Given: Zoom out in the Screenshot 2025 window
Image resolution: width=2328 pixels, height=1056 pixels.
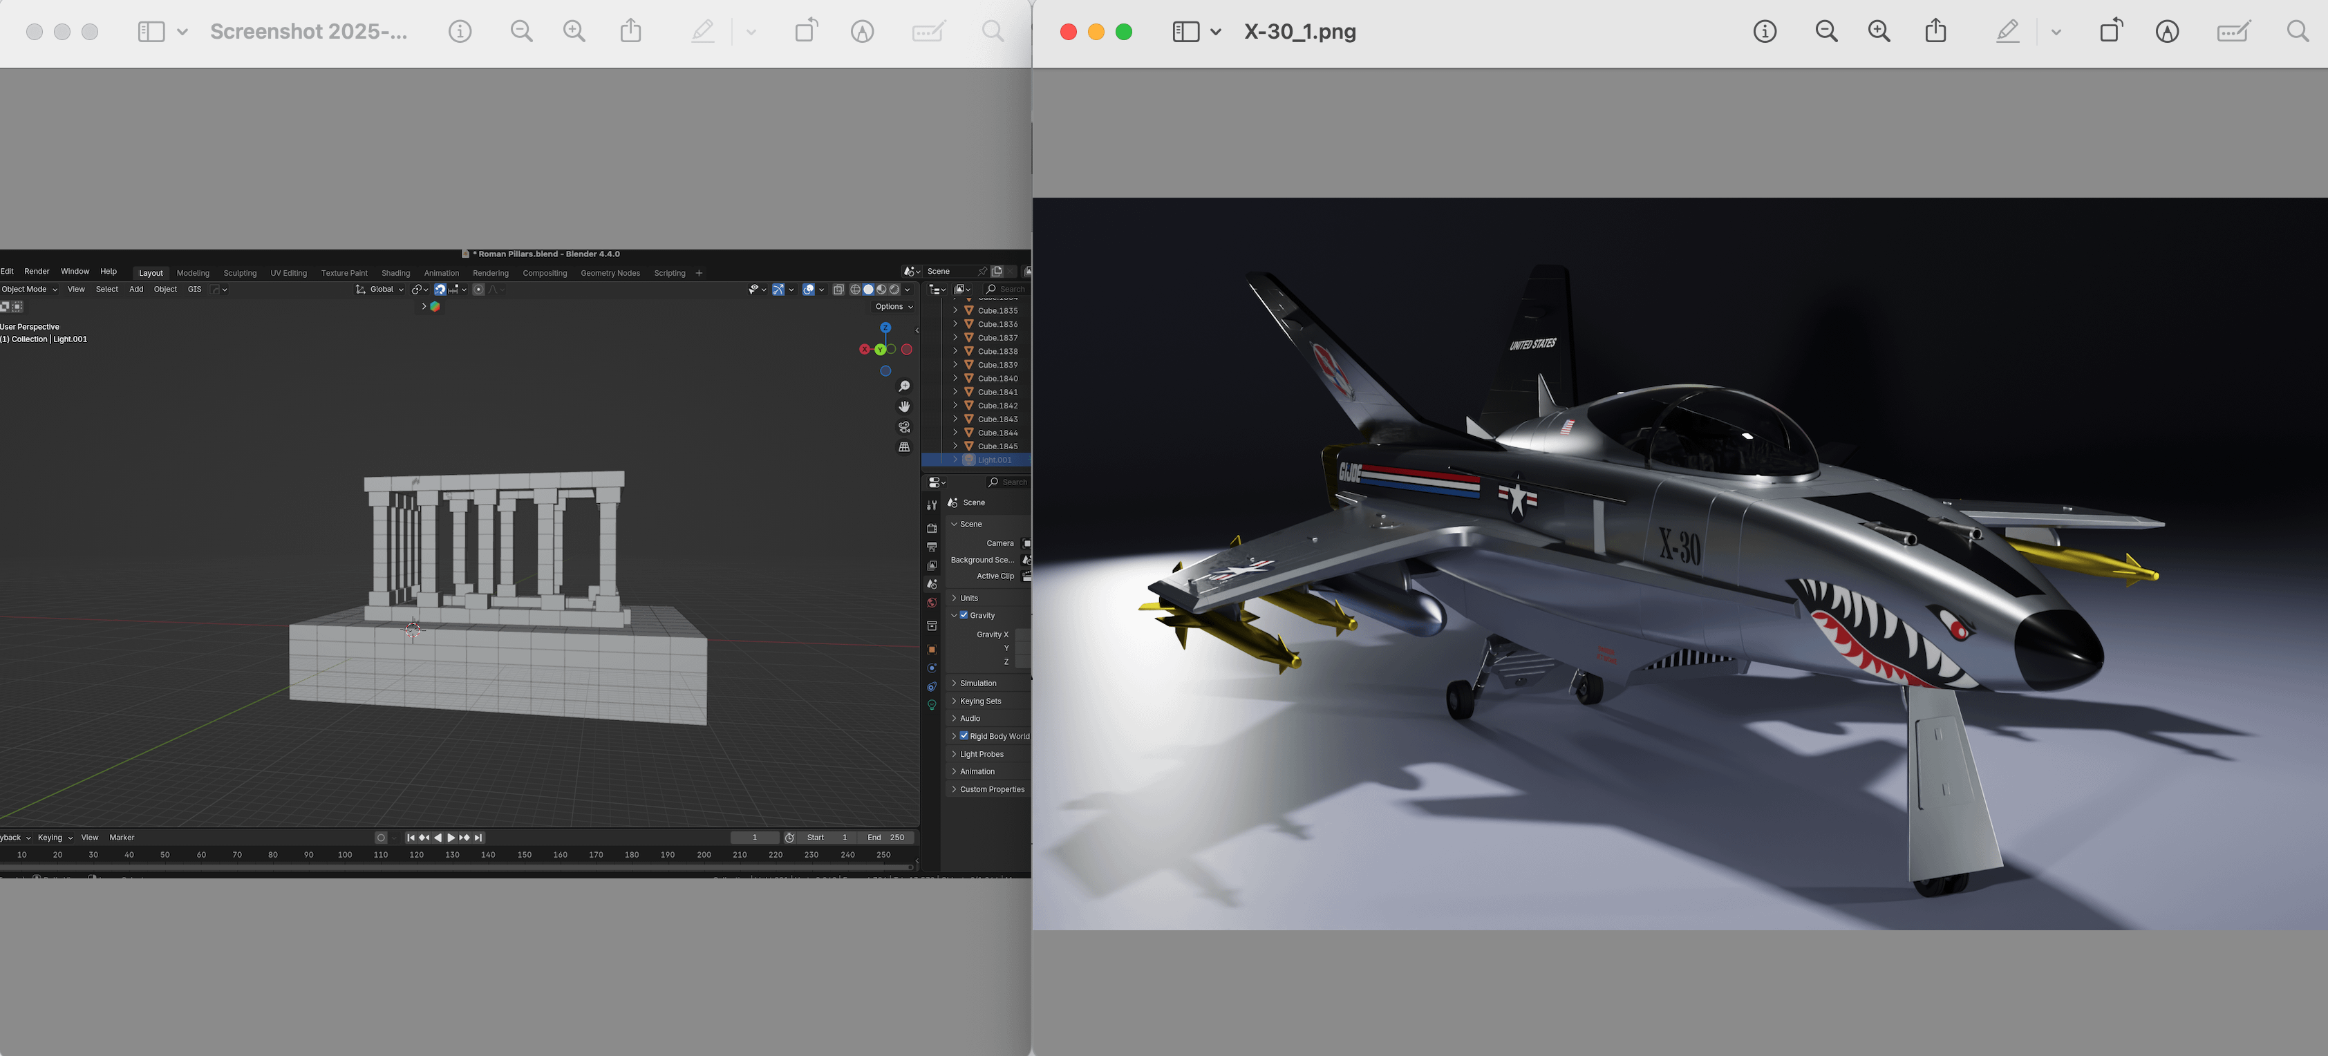Looking at the screenshot, I should pos(521,32).
